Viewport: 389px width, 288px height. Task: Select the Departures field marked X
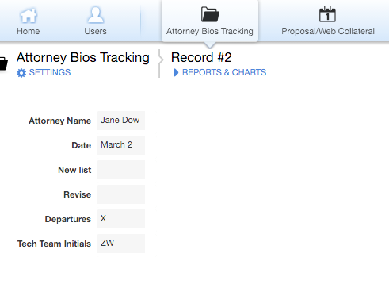click(x=120, y=219)
